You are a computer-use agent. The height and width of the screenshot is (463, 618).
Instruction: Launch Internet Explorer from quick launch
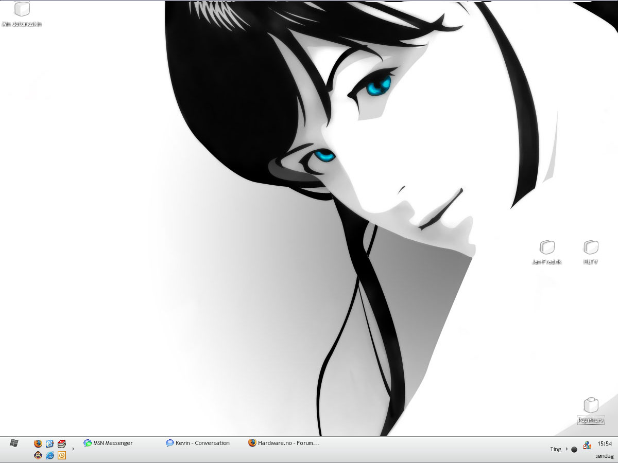[x=50, y=455]
